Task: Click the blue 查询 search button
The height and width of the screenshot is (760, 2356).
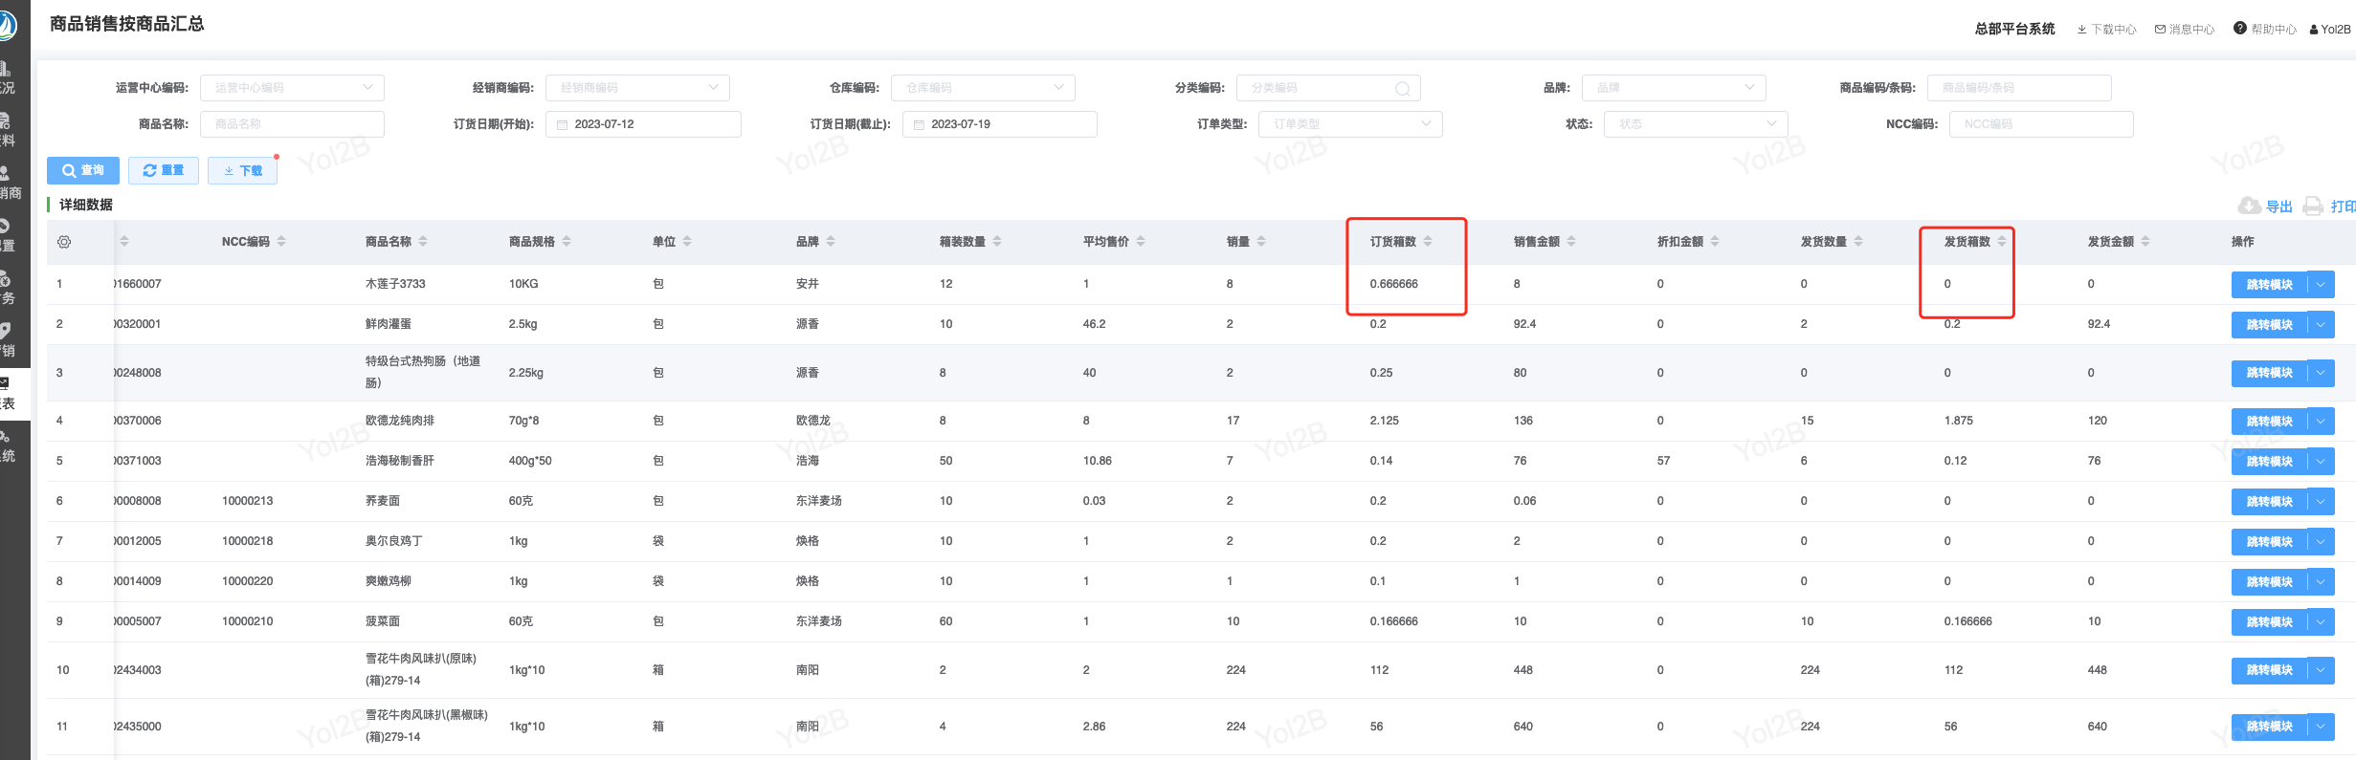Action: [83, 170]
